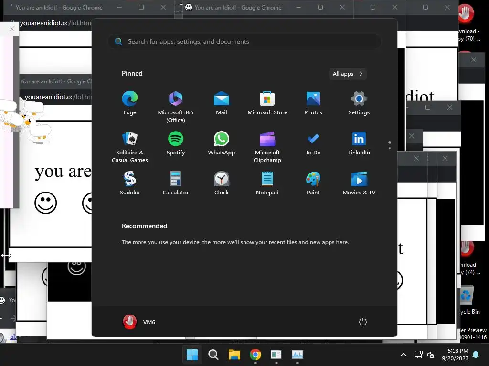The width and height of the screenshot is (489, 366).
Task: Click a smiley face in left Chrome window
Action: (x=45, y=203)
